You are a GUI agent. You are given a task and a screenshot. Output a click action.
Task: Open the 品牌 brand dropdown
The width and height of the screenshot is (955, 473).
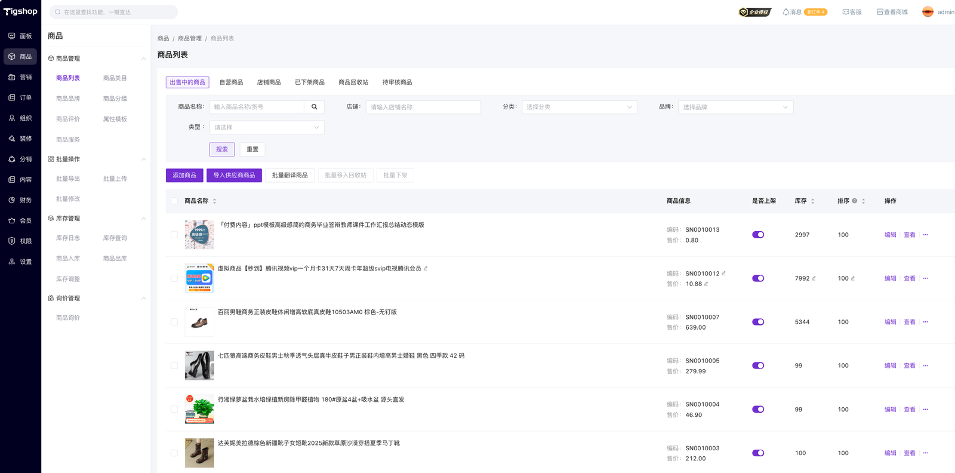(x=735, y=107)
